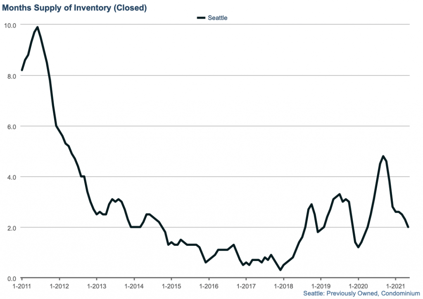Click the 1-2013 x-axis tick label
The width and height of the screenshot is (423, 299).
coord(96,286)
